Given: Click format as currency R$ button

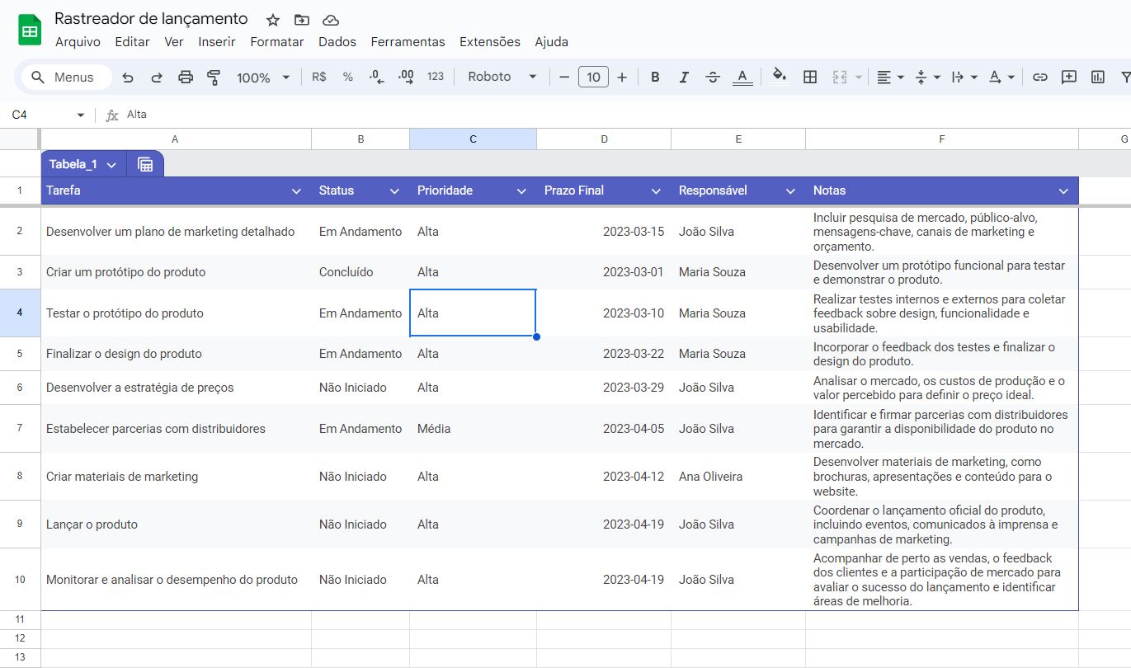Looking at the screenshot, I should (x=319, y=77).
